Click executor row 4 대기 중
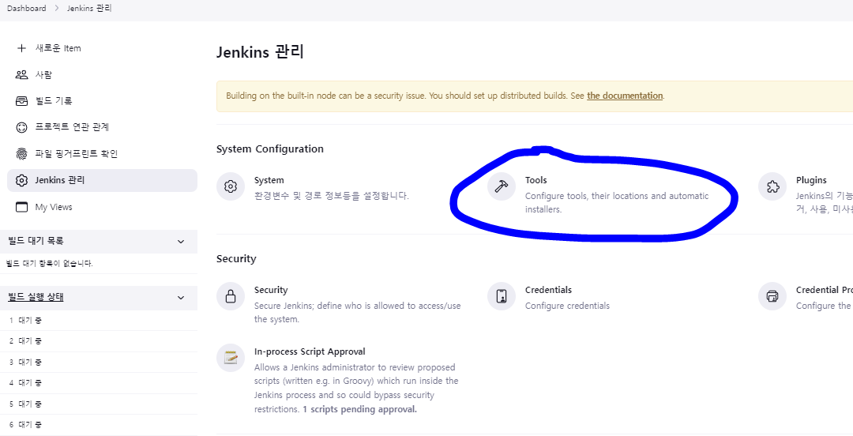This screenshot has width=853, height=436. pos(99,383)
